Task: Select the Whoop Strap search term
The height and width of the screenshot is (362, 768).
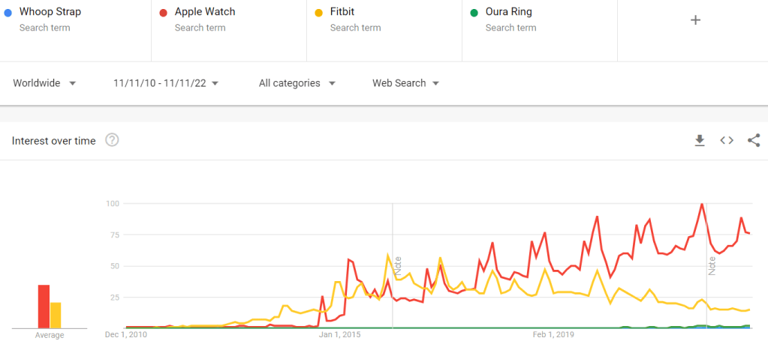Action: tap(50, 13)
